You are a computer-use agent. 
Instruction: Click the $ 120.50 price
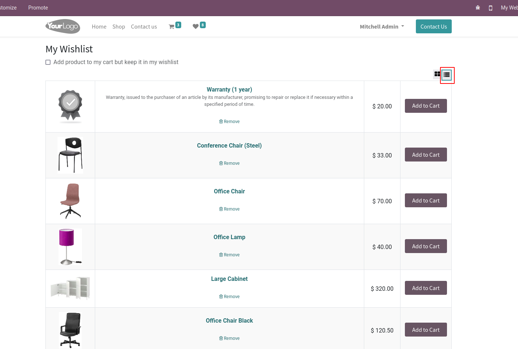click(382, 330)
